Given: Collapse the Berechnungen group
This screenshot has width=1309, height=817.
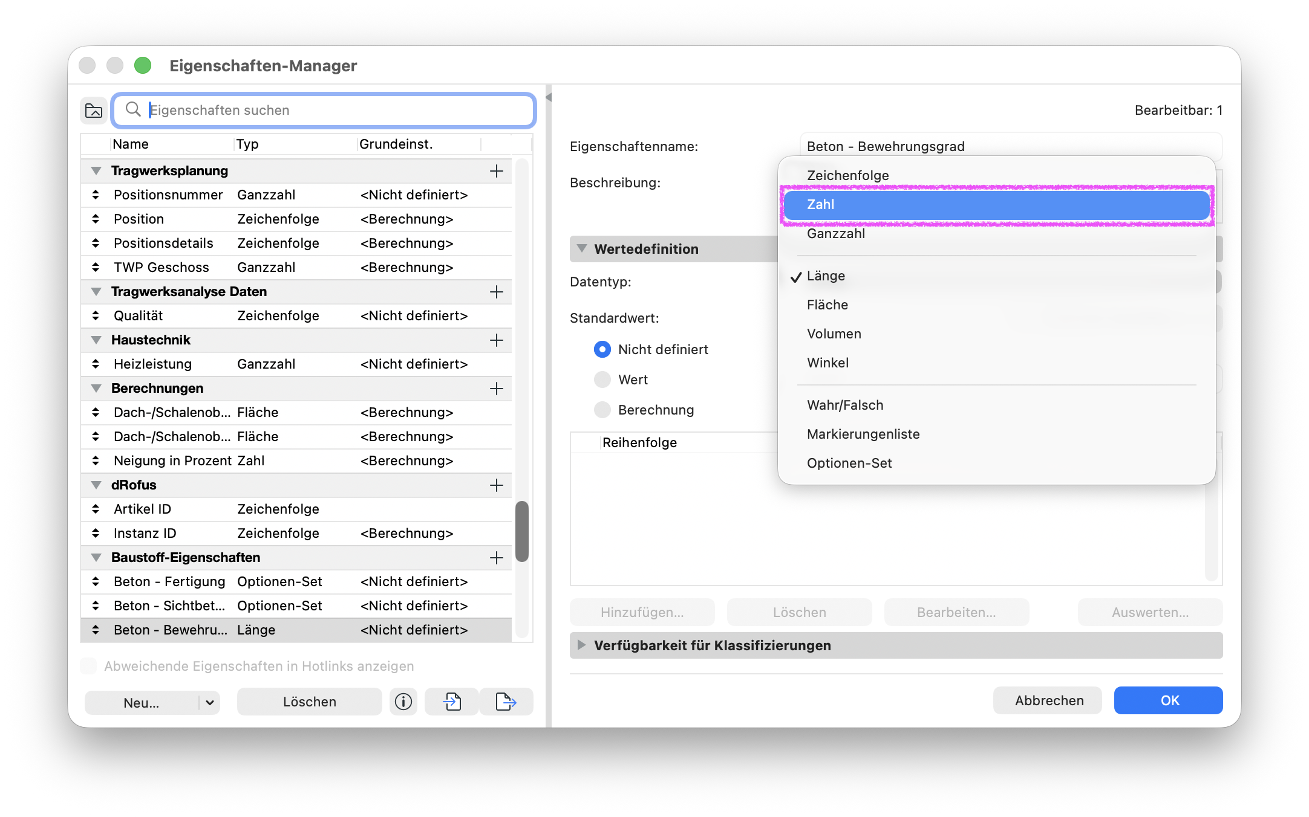Looking at the screenshot, I should point(96,389).
